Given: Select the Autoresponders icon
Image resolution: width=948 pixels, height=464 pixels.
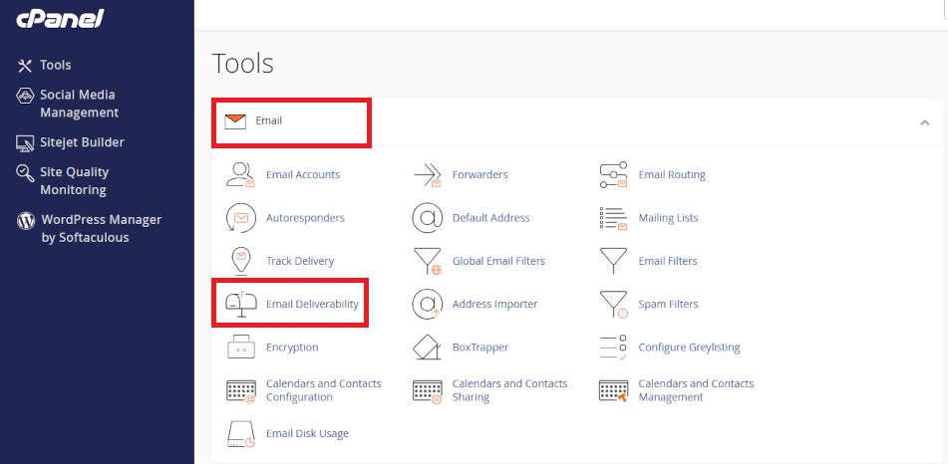Looking at the screenshot, I should [240, 218].
